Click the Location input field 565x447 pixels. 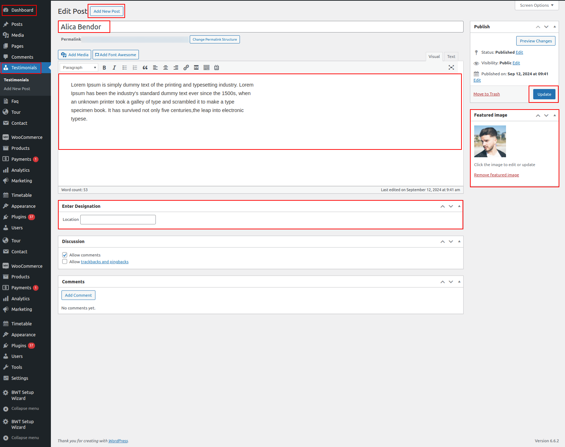click(118, 219)
